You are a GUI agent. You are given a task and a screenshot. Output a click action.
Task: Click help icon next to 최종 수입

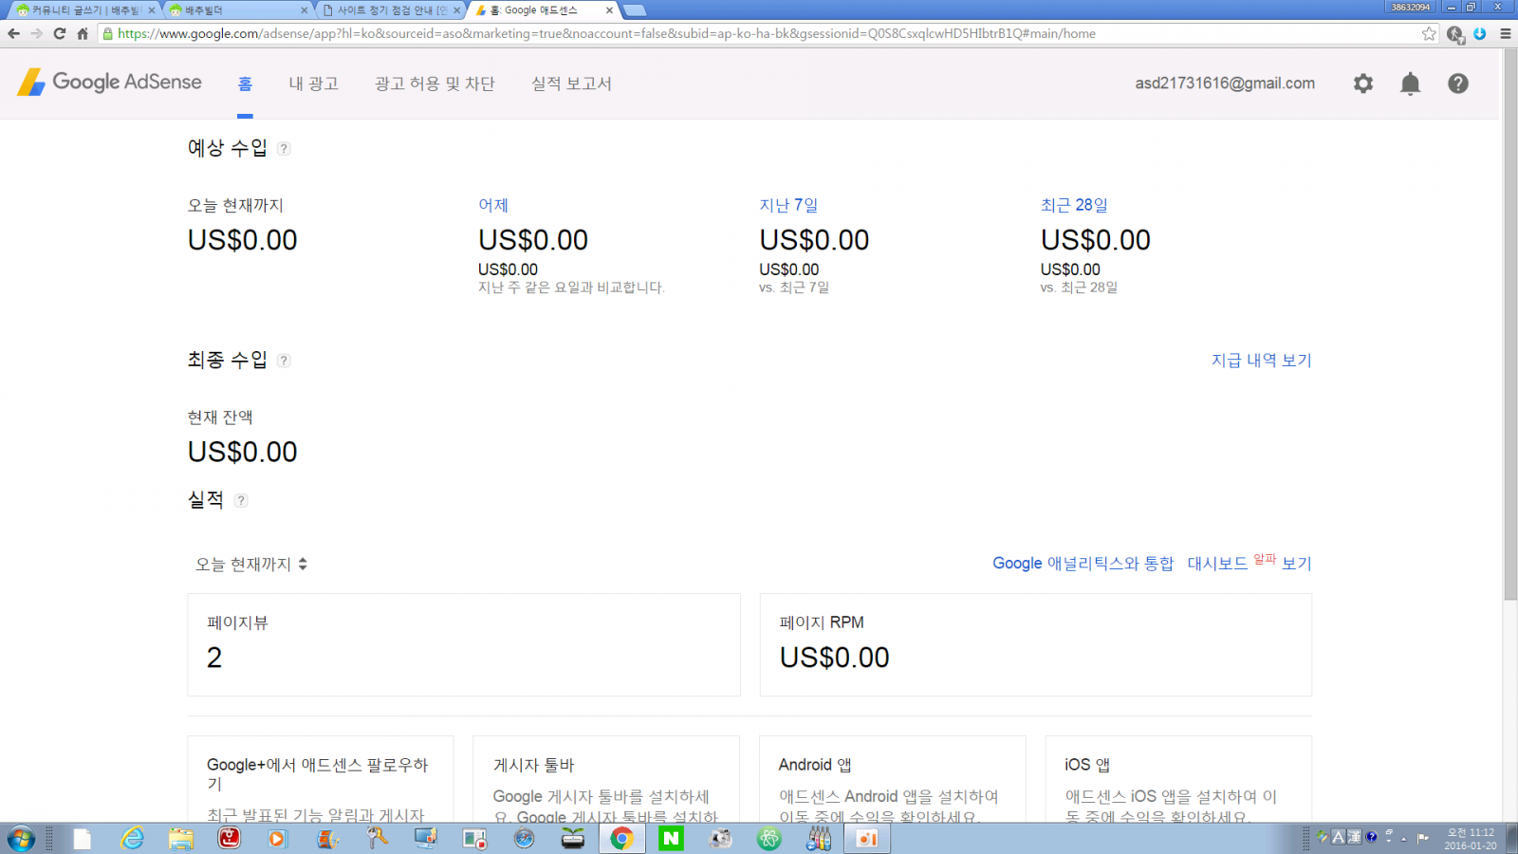(284, 361)
